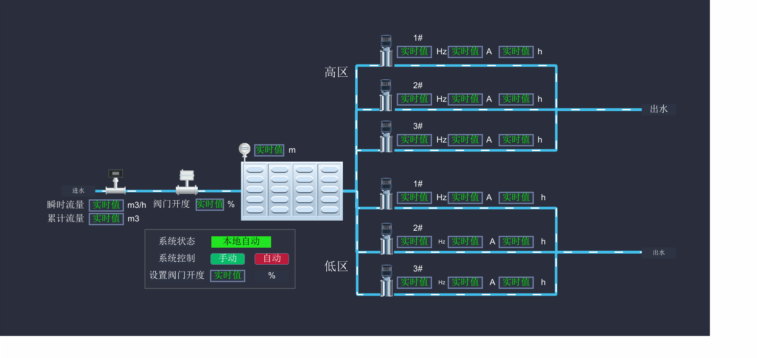Select low zone pump 2# icon

pos(386,238)
